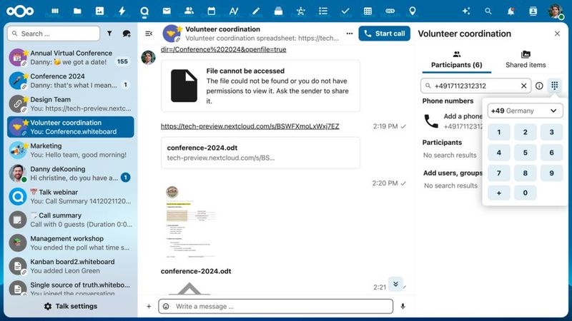
Task: Open Talk settings
Action: pos(71,307)
